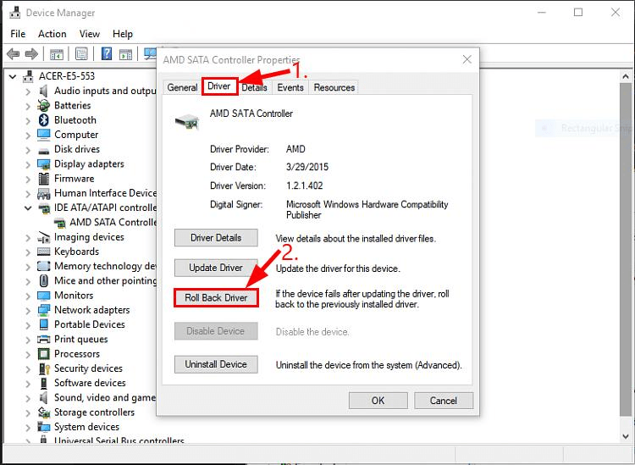This screenshot has width=635, height=465.
Task: Click the blue Help toolbar icon
Action: coord(108,54)
